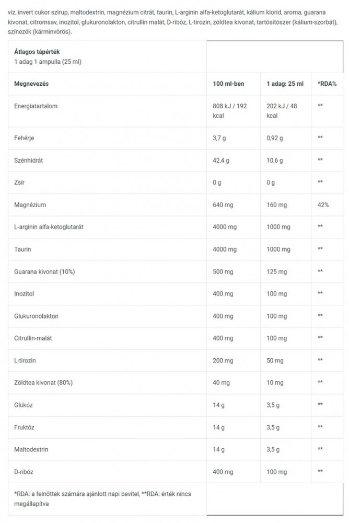
Task: Click the 'L-tirozin' row label in table
Action: click(25, 360)
